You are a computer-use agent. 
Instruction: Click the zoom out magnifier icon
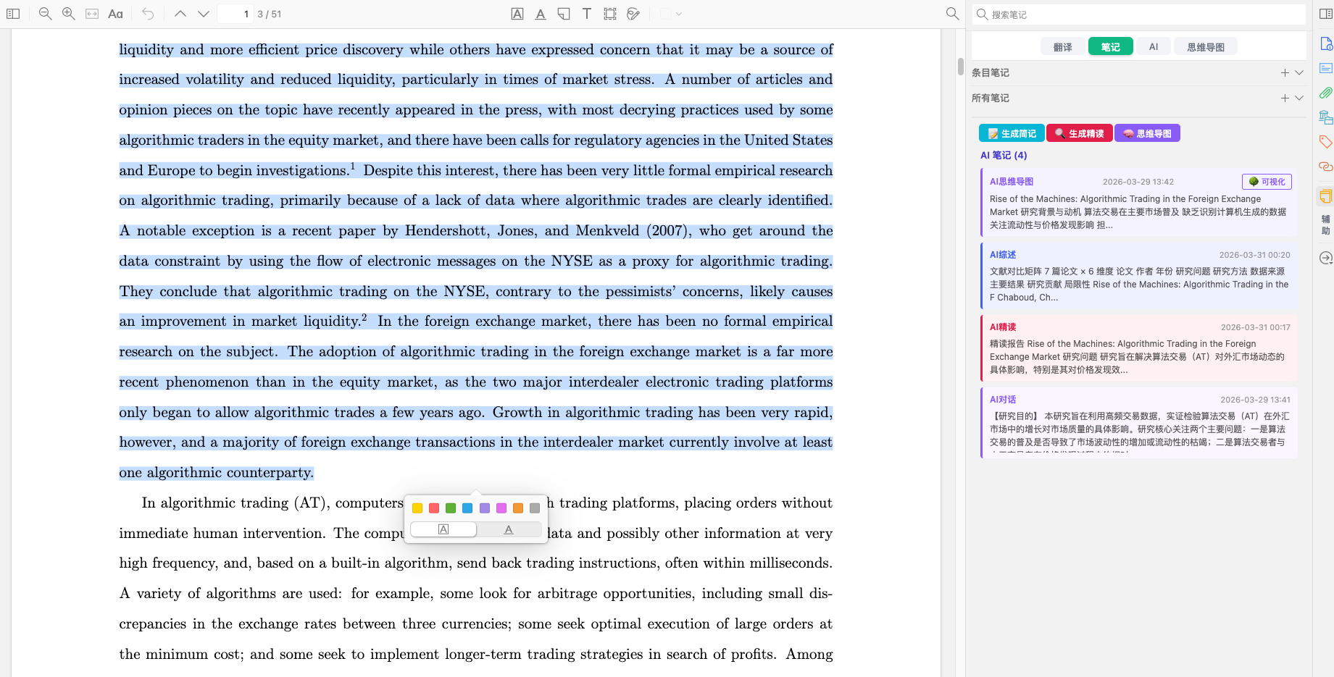point(45,14)
